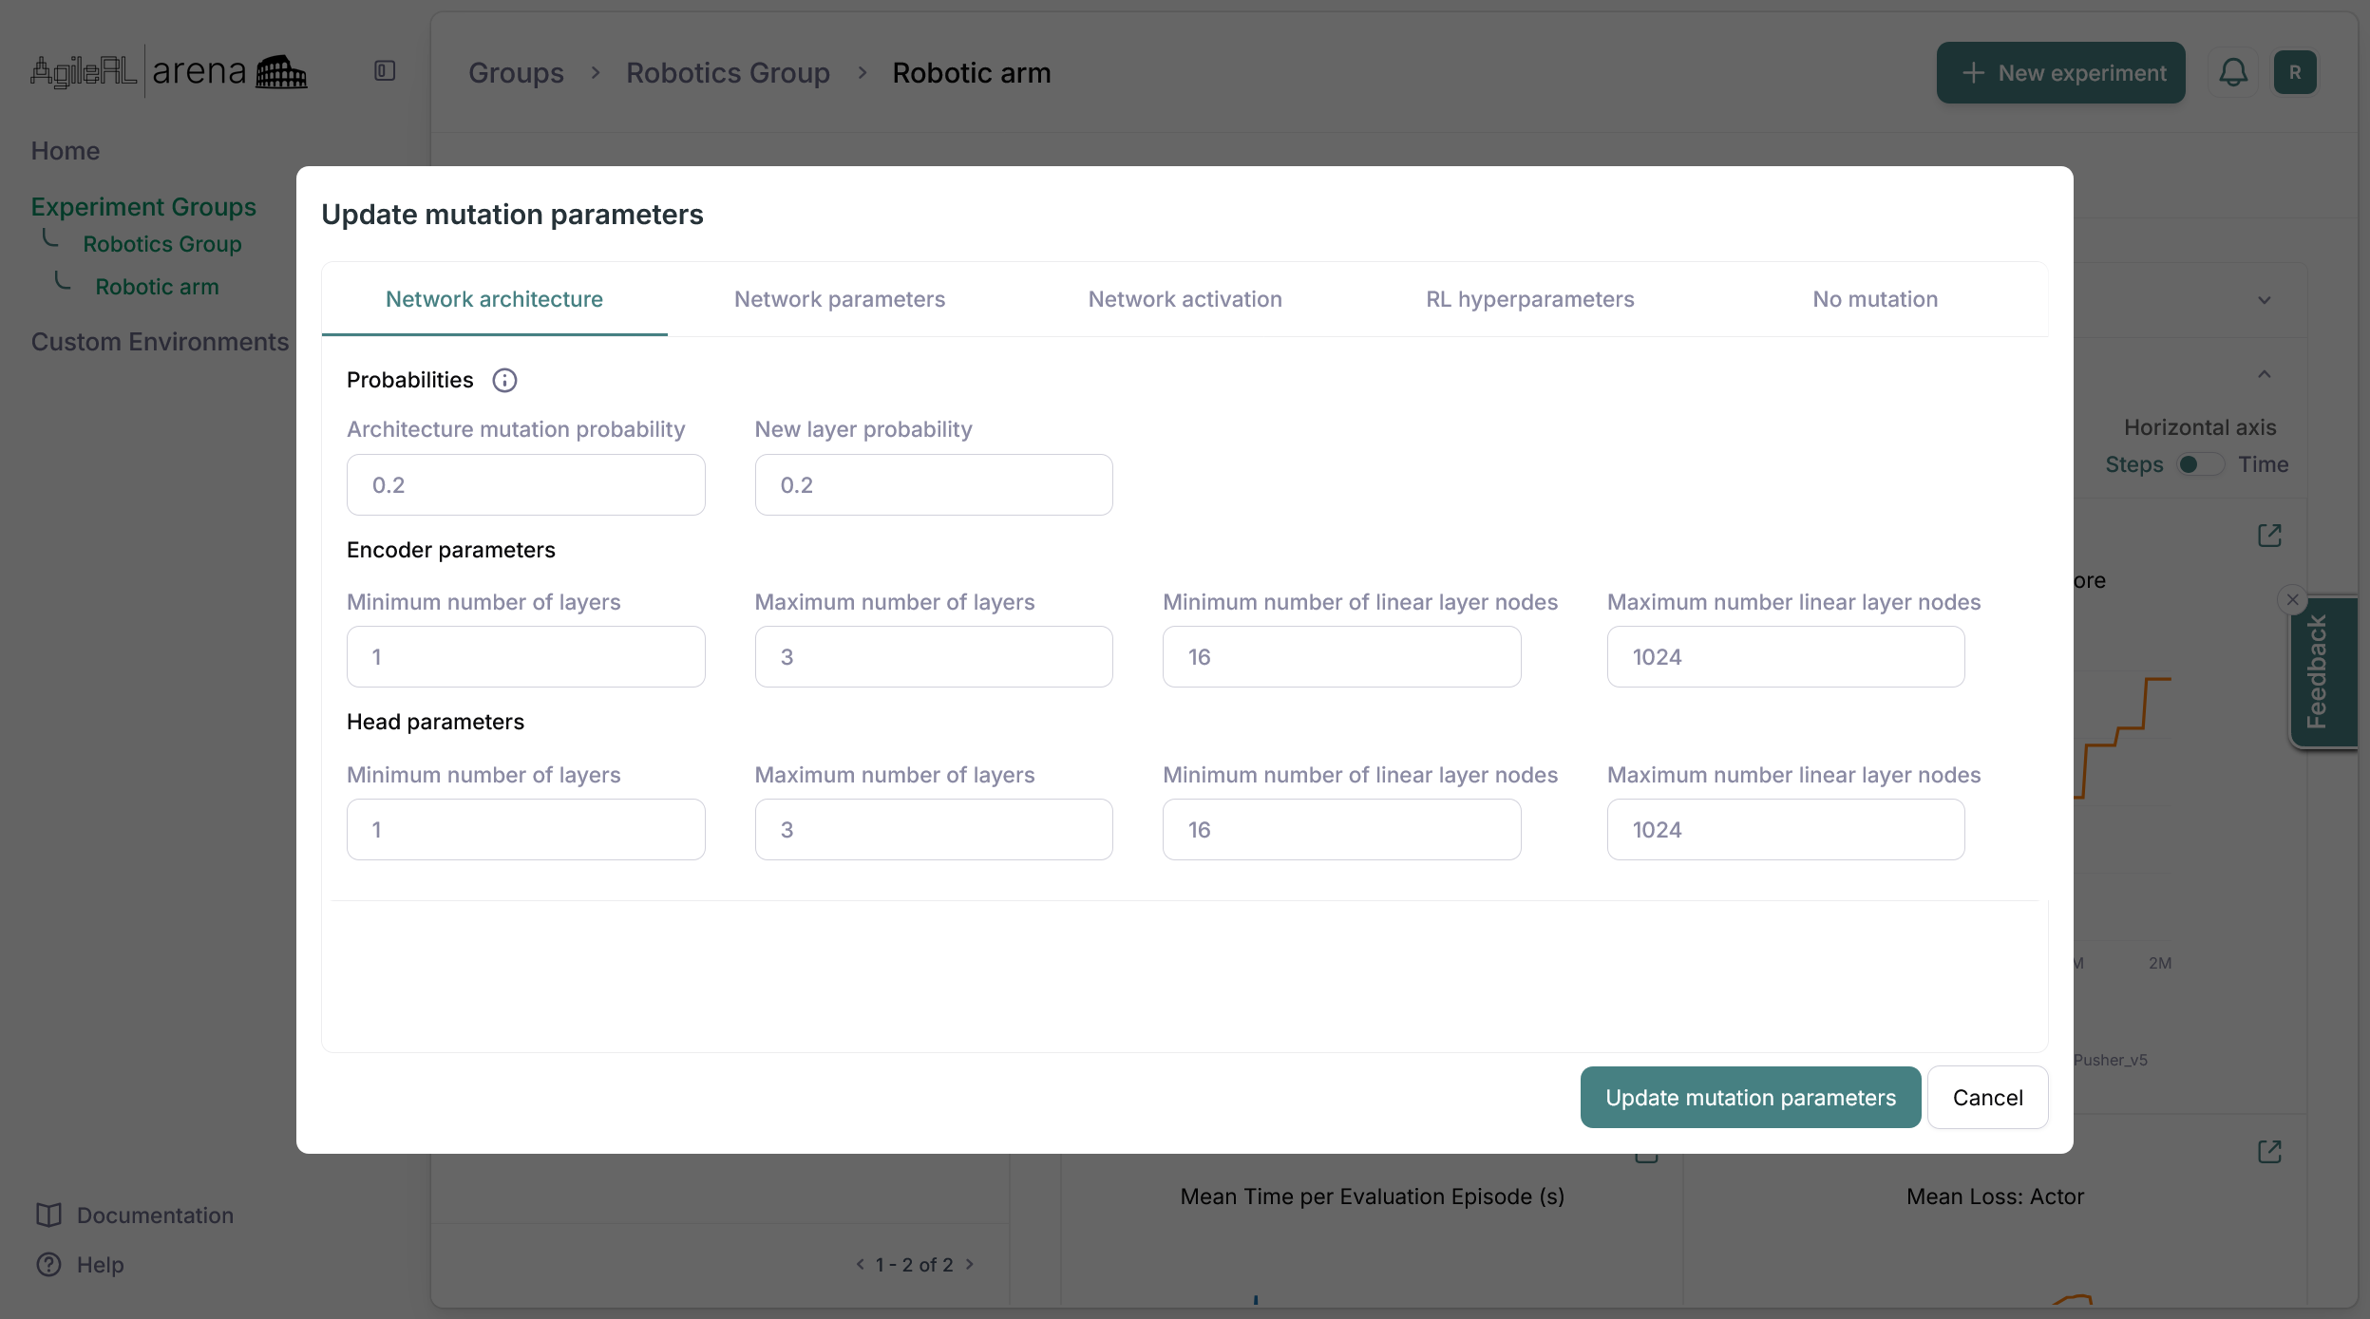Toggle horizontal axis Steps/Time switch
The image size is (2370, 1319).
coord(2200,464)
